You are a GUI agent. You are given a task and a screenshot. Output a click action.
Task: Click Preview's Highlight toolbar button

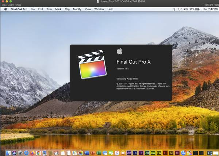(208, 5)
